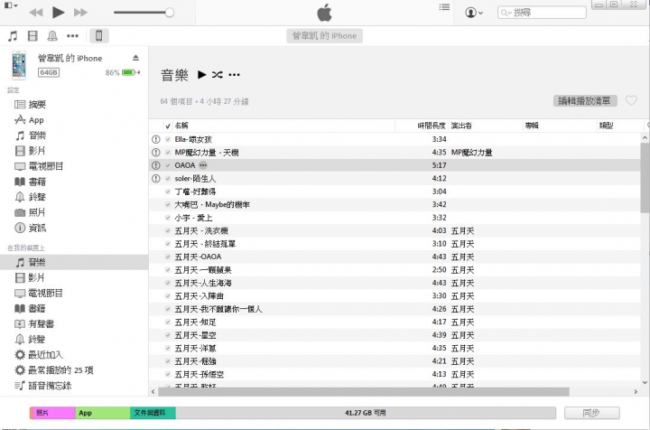The width and height of the screenshot is (650, 430).
Task: Open the account user dropdown
Action: point(473,13)
